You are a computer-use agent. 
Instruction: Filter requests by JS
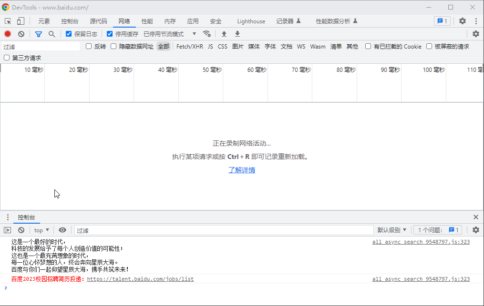pyautogui.click(x=210, y=47)
